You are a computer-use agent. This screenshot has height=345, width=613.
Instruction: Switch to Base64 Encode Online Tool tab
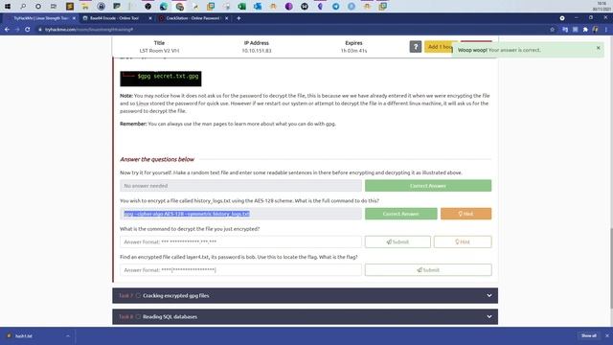(x=114, y=18)
